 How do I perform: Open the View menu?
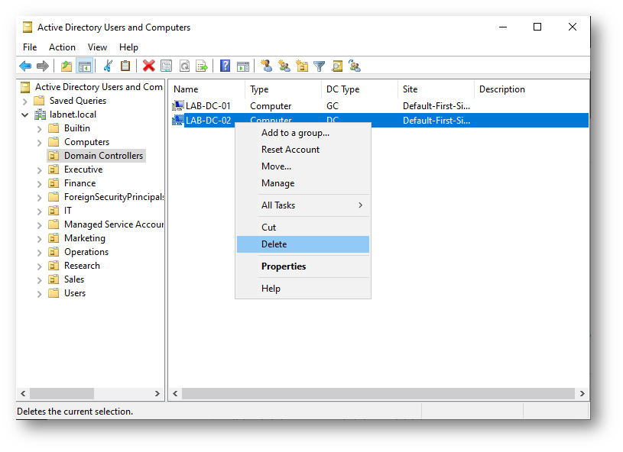pyautogui.click(x=97, y=47)
